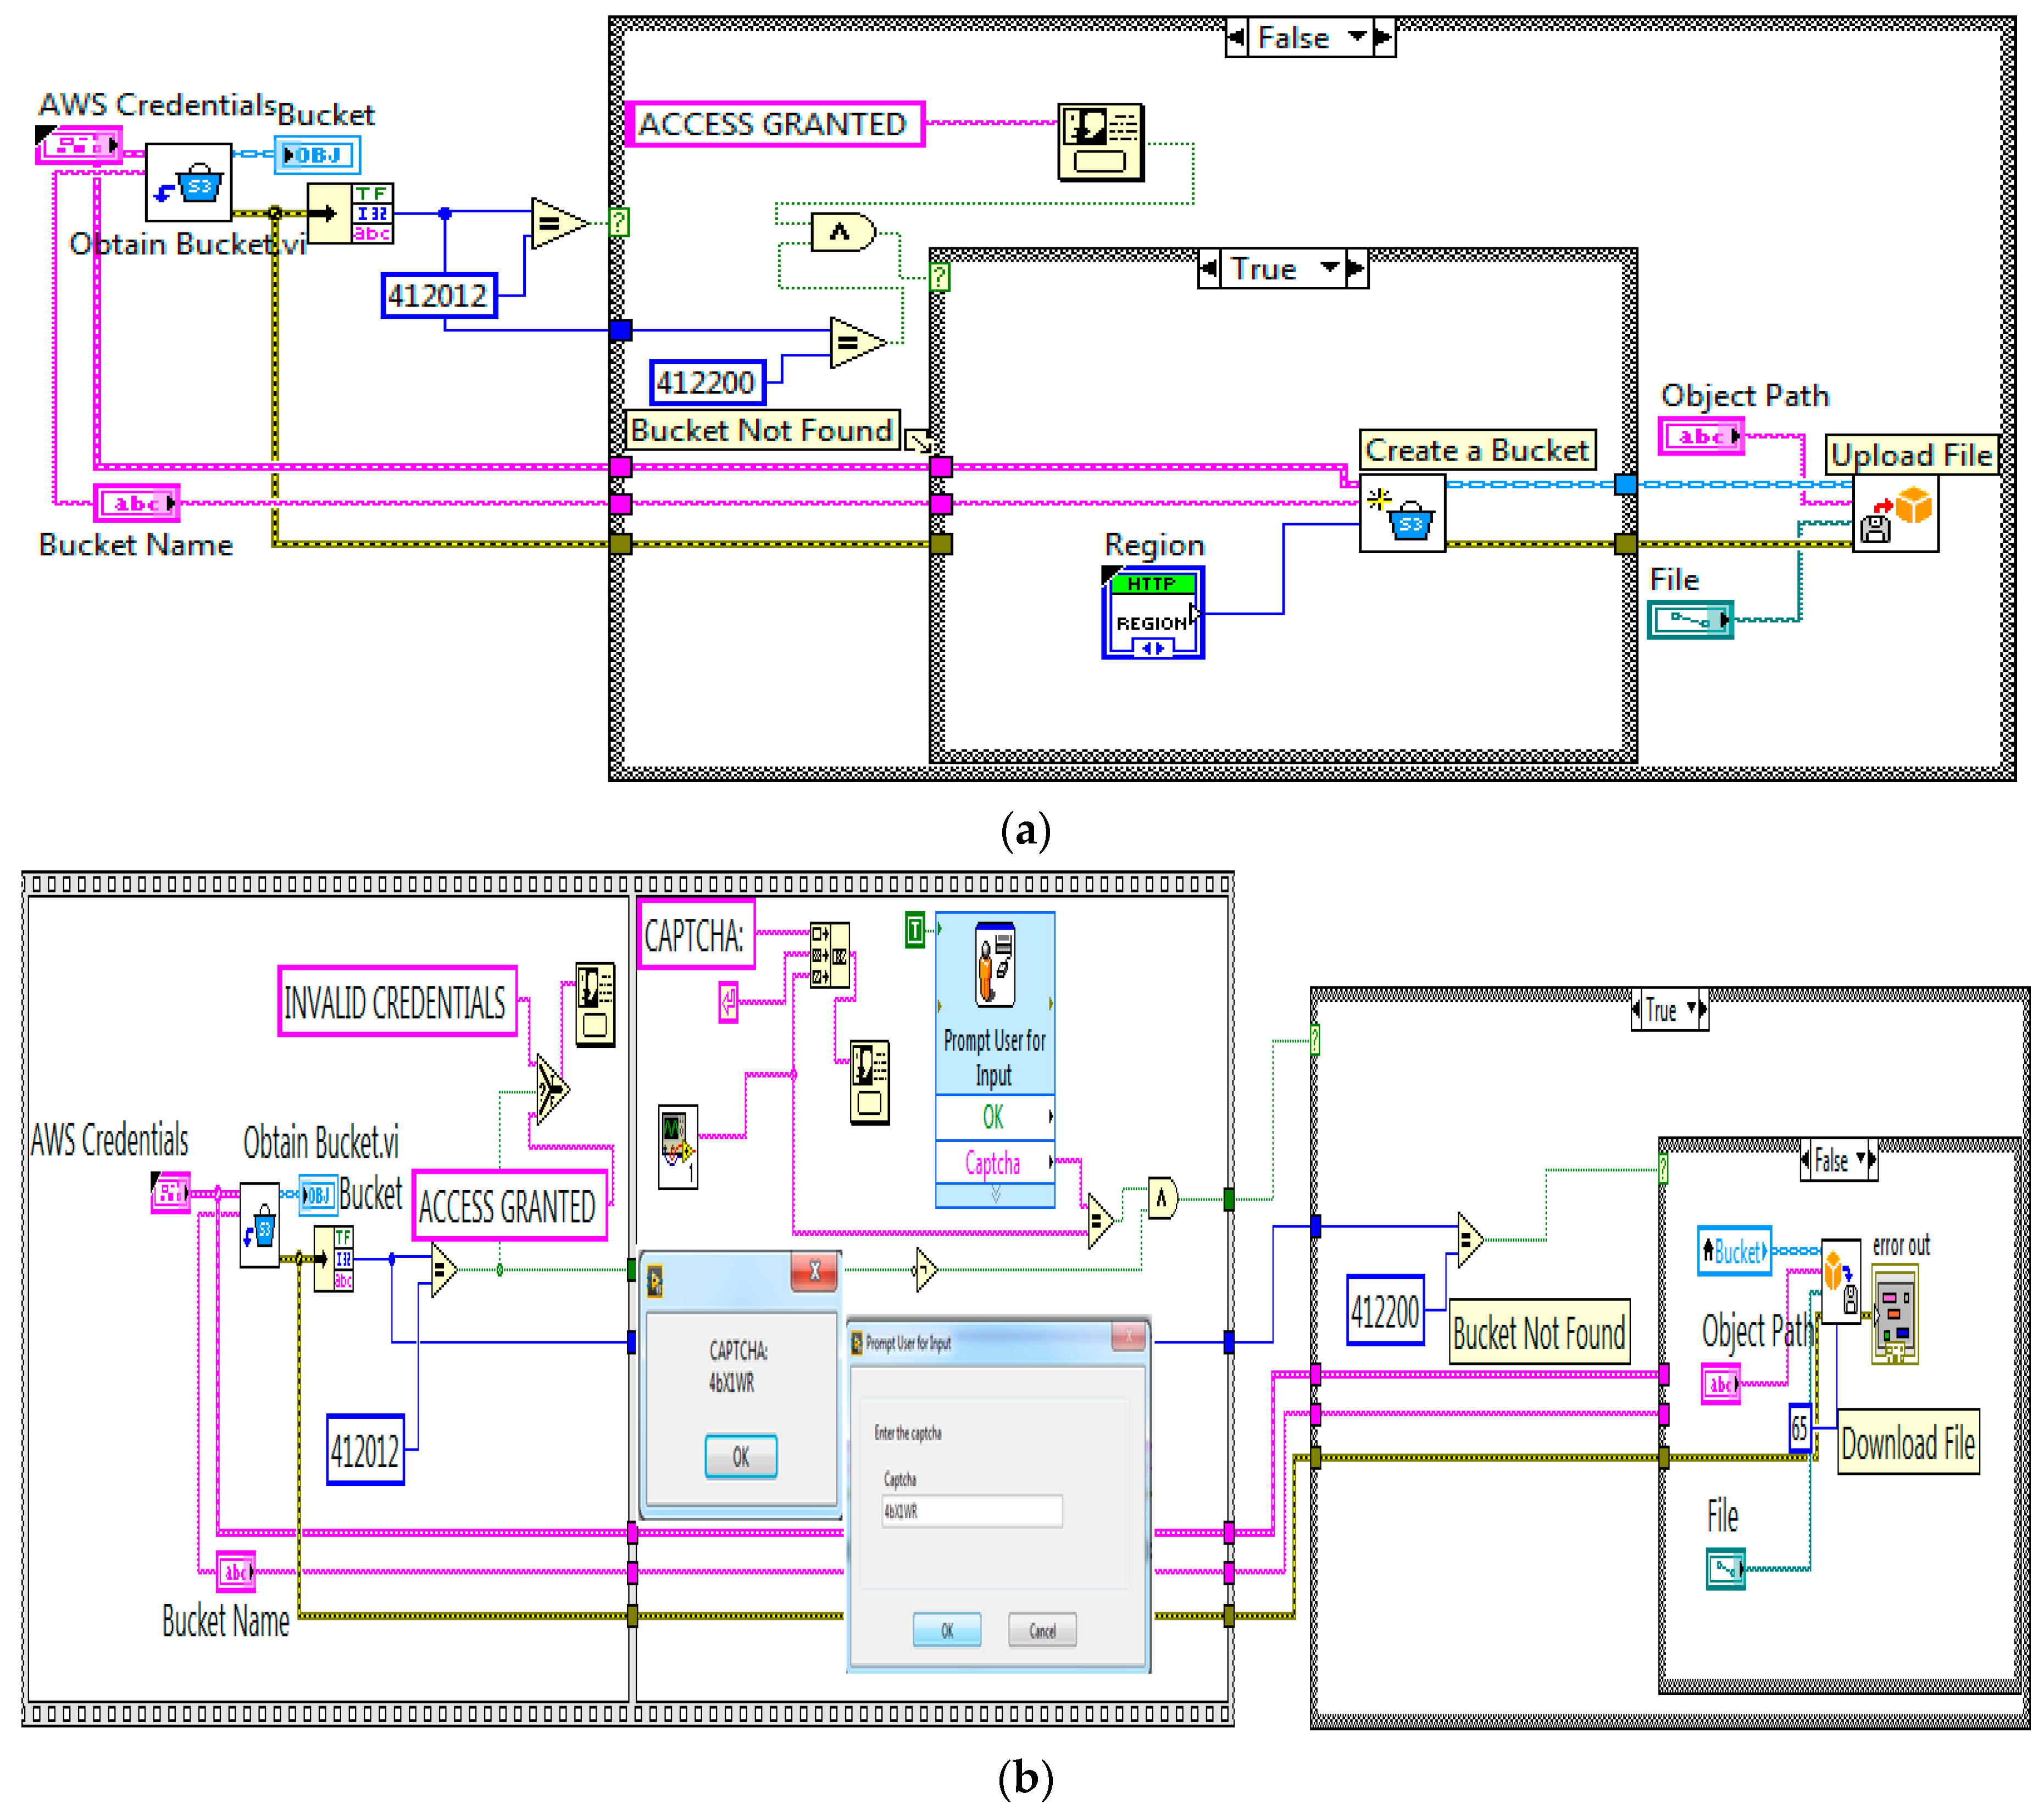Click the Obtain Bucket S3 VI icon
2044x1810 pixels.
[188, 182]
